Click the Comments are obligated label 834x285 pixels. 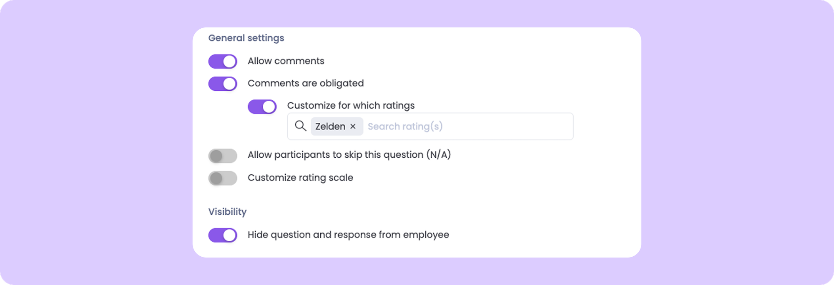[x=305, y=83]
